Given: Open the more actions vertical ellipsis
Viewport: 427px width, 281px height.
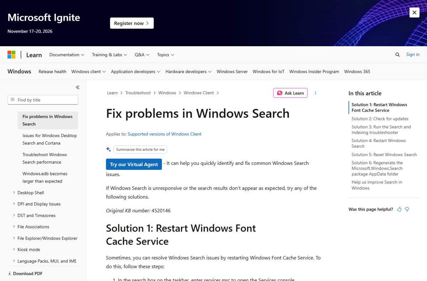Looking at the screenshot, I should (x=315, y=93).
